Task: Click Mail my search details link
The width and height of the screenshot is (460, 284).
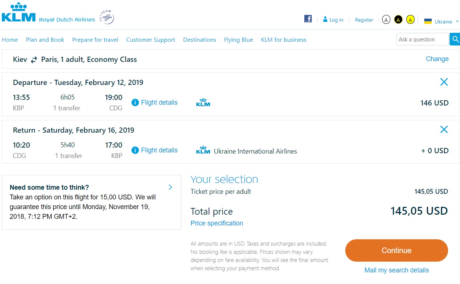Action: click(x=397, y=270)
